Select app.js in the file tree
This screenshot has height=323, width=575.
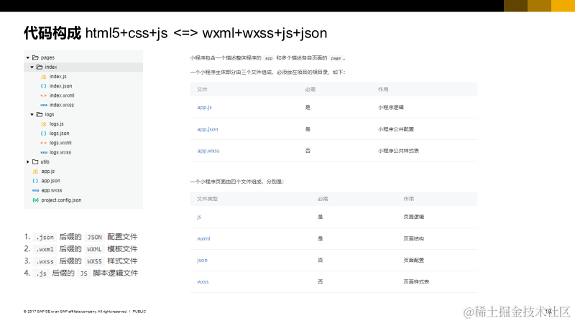[x=48, y=172]
